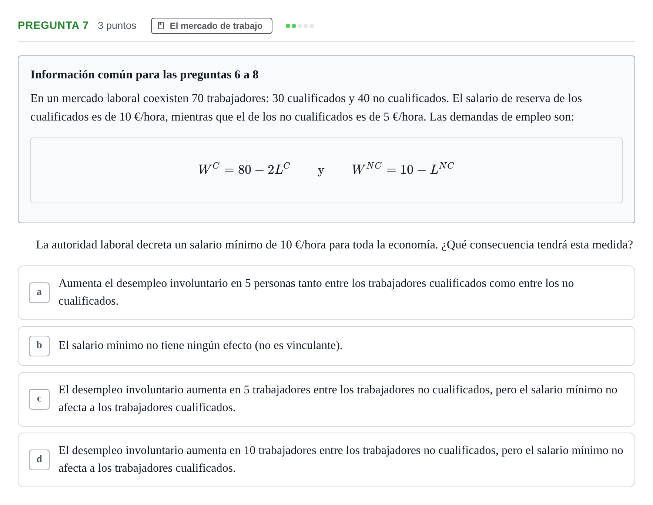Viewport: 653px width, 505px height.
Task: Select answer letter box d
Action: point(39,460)
